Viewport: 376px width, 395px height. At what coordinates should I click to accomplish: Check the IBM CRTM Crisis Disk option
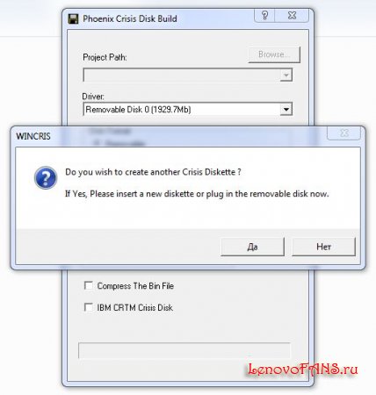click(x=89, y=307)
